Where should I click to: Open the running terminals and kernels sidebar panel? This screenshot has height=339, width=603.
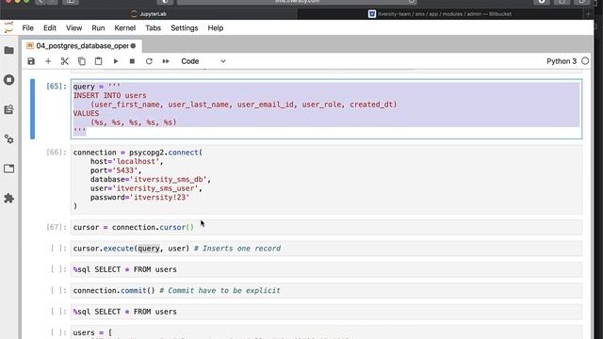click(8, 80)
